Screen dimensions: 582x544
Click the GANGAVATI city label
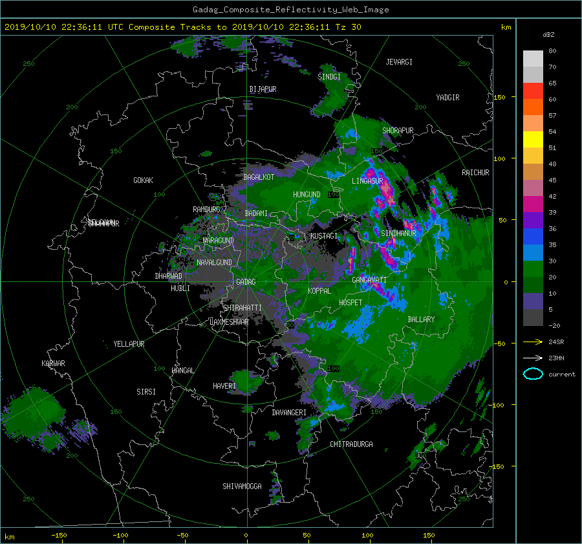click(x=369, y=280)
